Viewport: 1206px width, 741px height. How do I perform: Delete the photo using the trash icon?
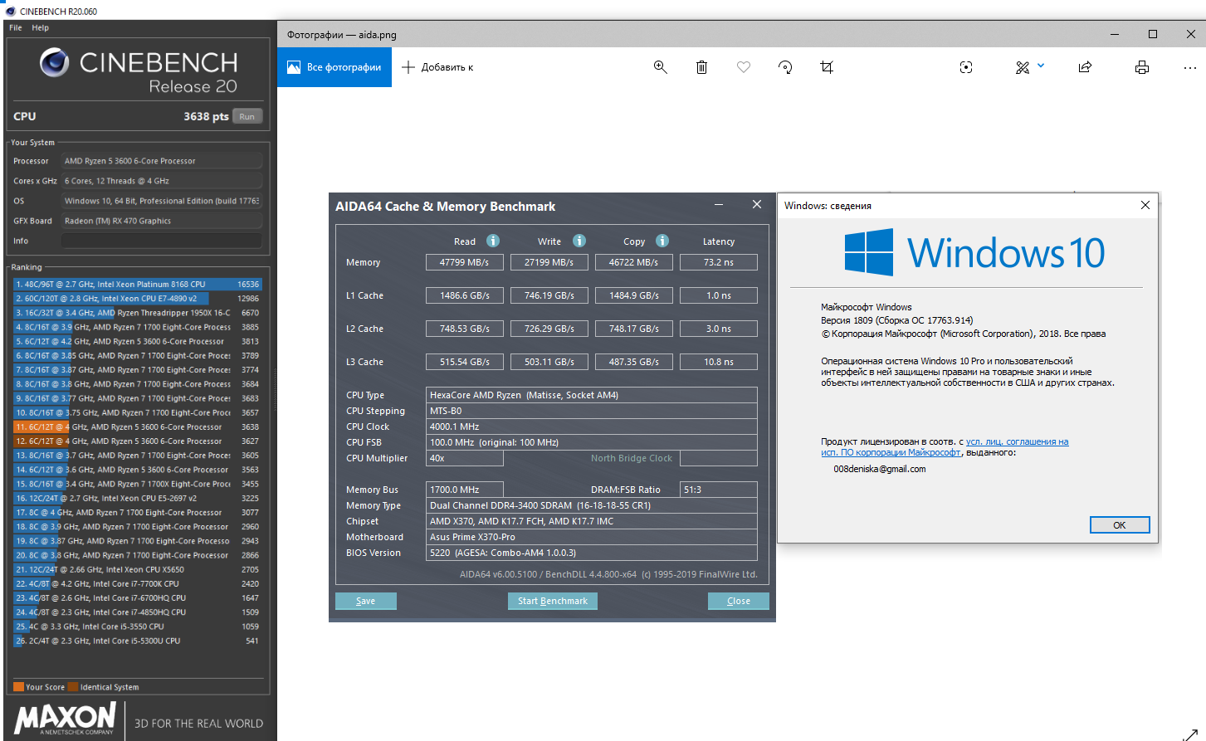[x=701, y=67]
